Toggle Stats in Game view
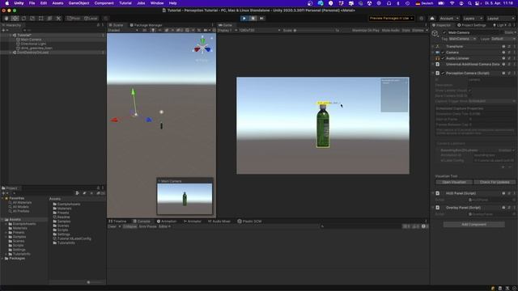518x291 pixels. (406, 31)
